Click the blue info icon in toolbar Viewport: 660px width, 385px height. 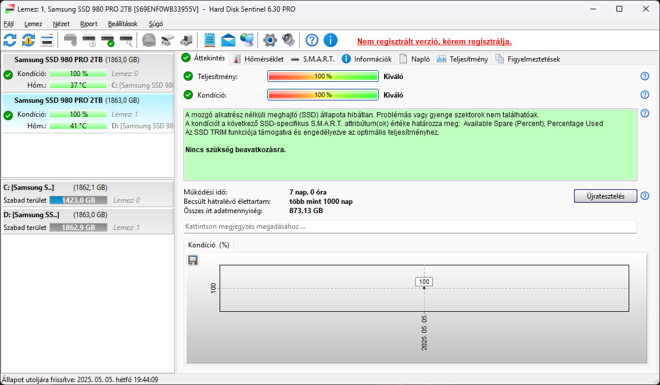331,40
